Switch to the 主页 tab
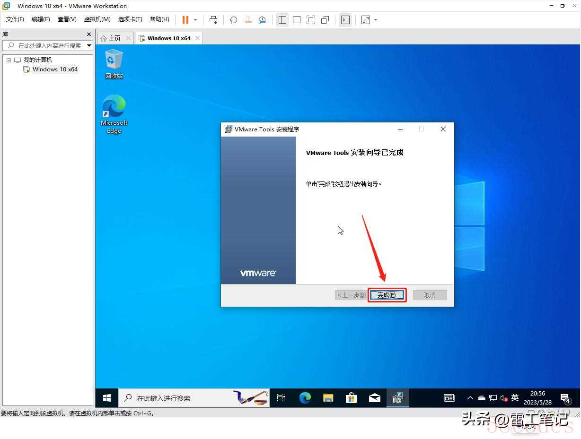The width and height of the screenshot is (581, 439). [111, 38]
